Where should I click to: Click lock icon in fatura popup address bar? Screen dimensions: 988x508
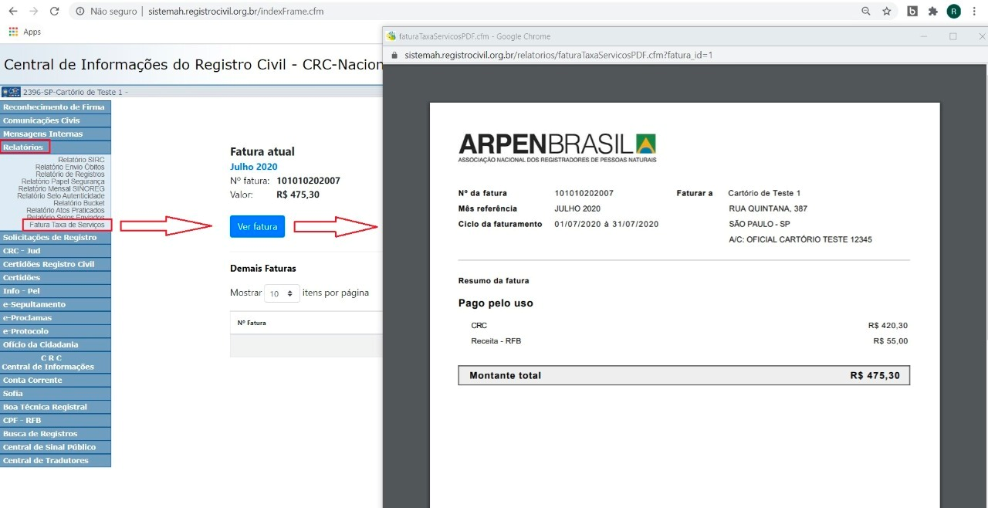point(393,56)
